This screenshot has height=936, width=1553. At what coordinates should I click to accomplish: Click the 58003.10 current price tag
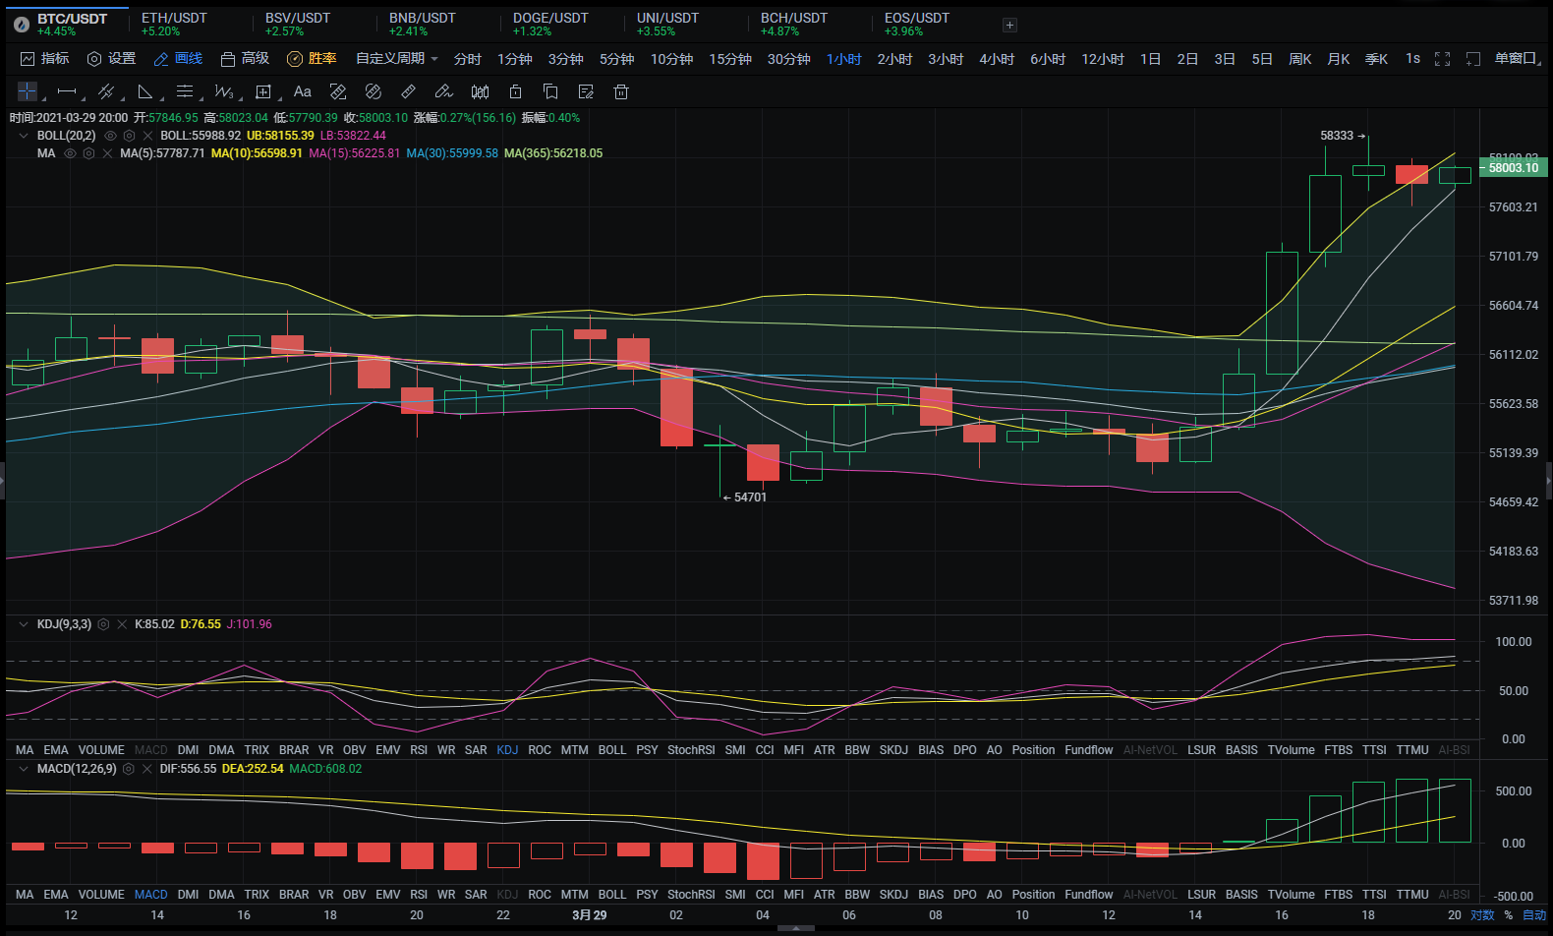1513,168
